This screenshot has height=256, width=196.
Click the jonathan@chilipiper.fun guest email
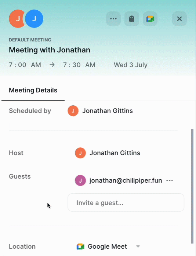pyautogui.click(x=126, y=180)
